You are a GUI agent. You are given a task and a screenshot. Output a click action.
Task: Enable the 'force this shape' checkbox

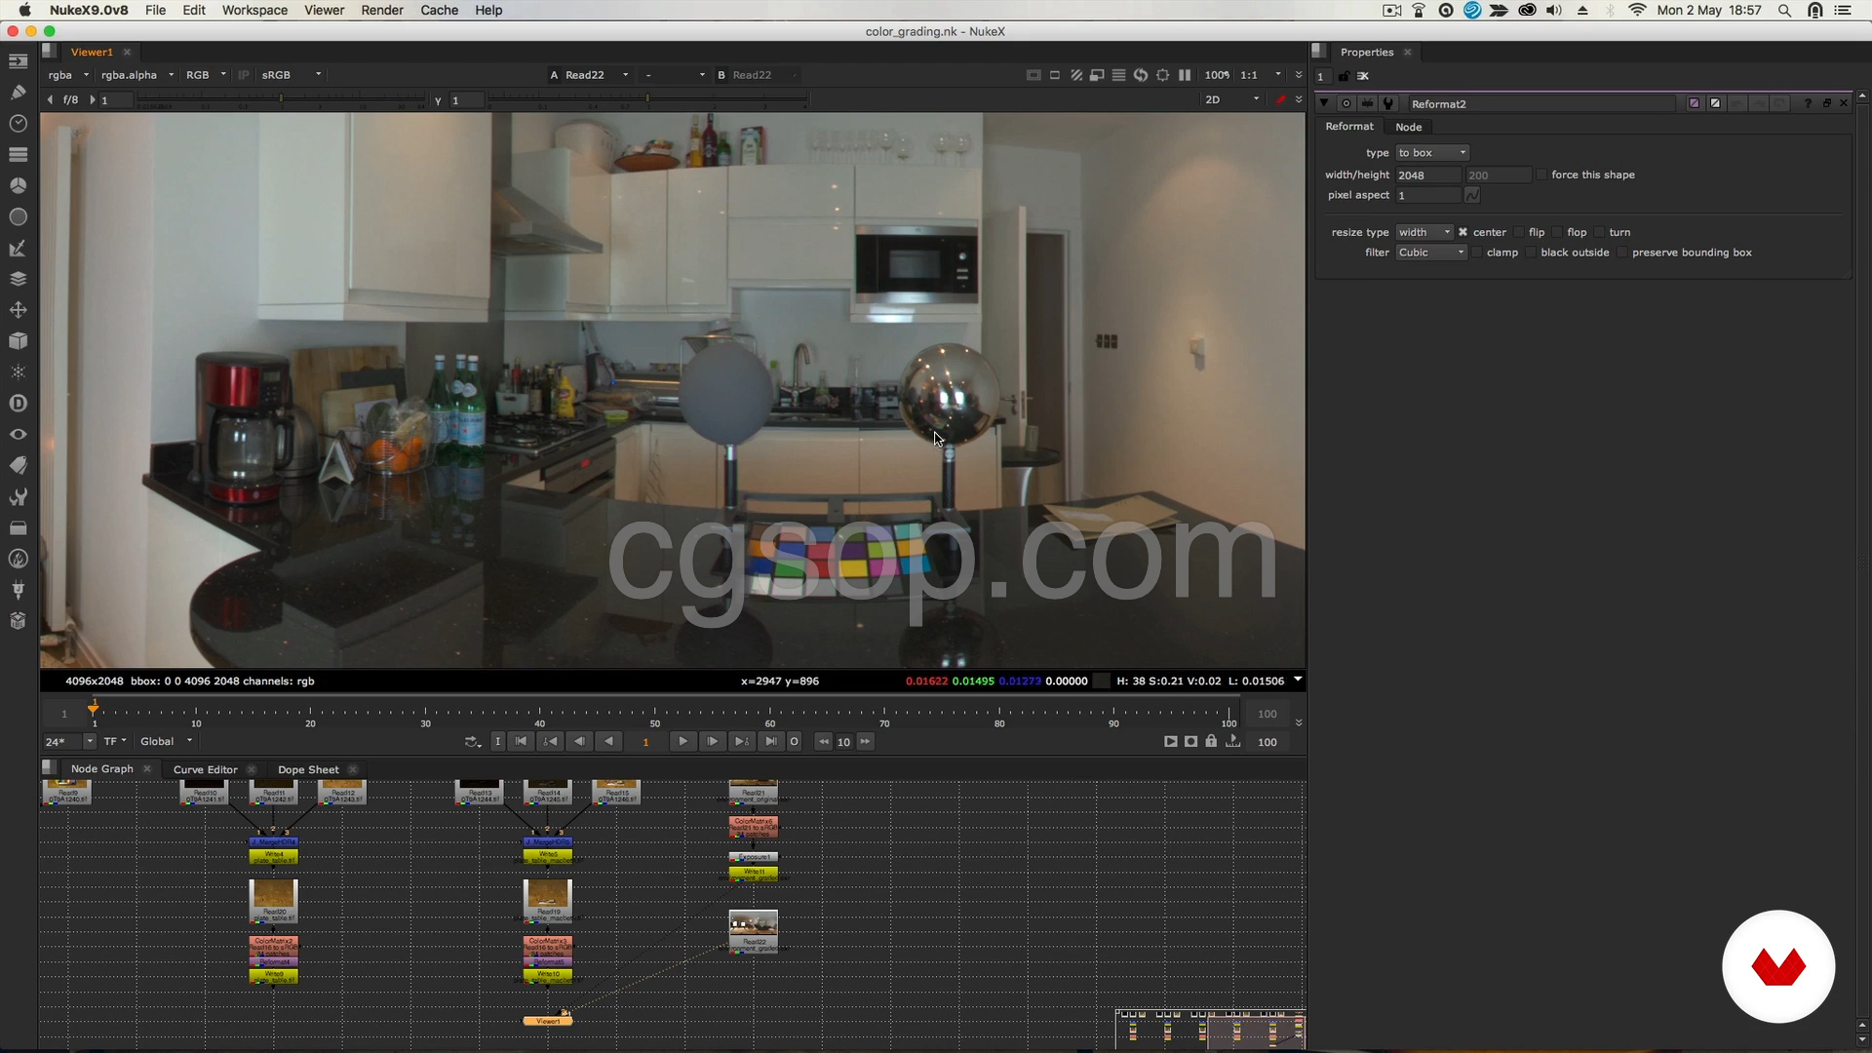1542,175
